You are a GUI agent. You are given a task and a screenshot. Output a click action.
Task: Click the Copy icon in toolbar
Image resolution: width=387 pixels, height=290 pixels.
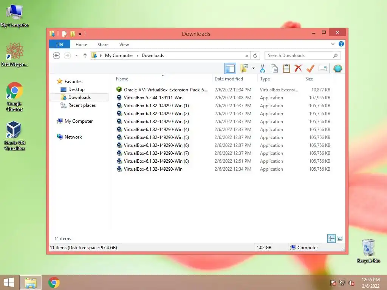pos(274,68)
